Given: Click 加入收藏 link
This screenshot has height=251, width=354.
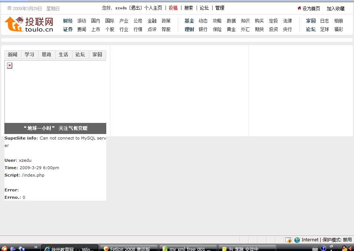Looking at the screenshot, I should (336, 9).
